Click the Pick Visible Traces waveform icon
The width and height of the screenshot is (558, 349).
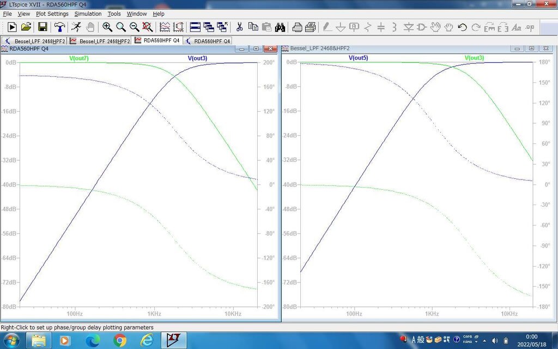click(165, 27)
